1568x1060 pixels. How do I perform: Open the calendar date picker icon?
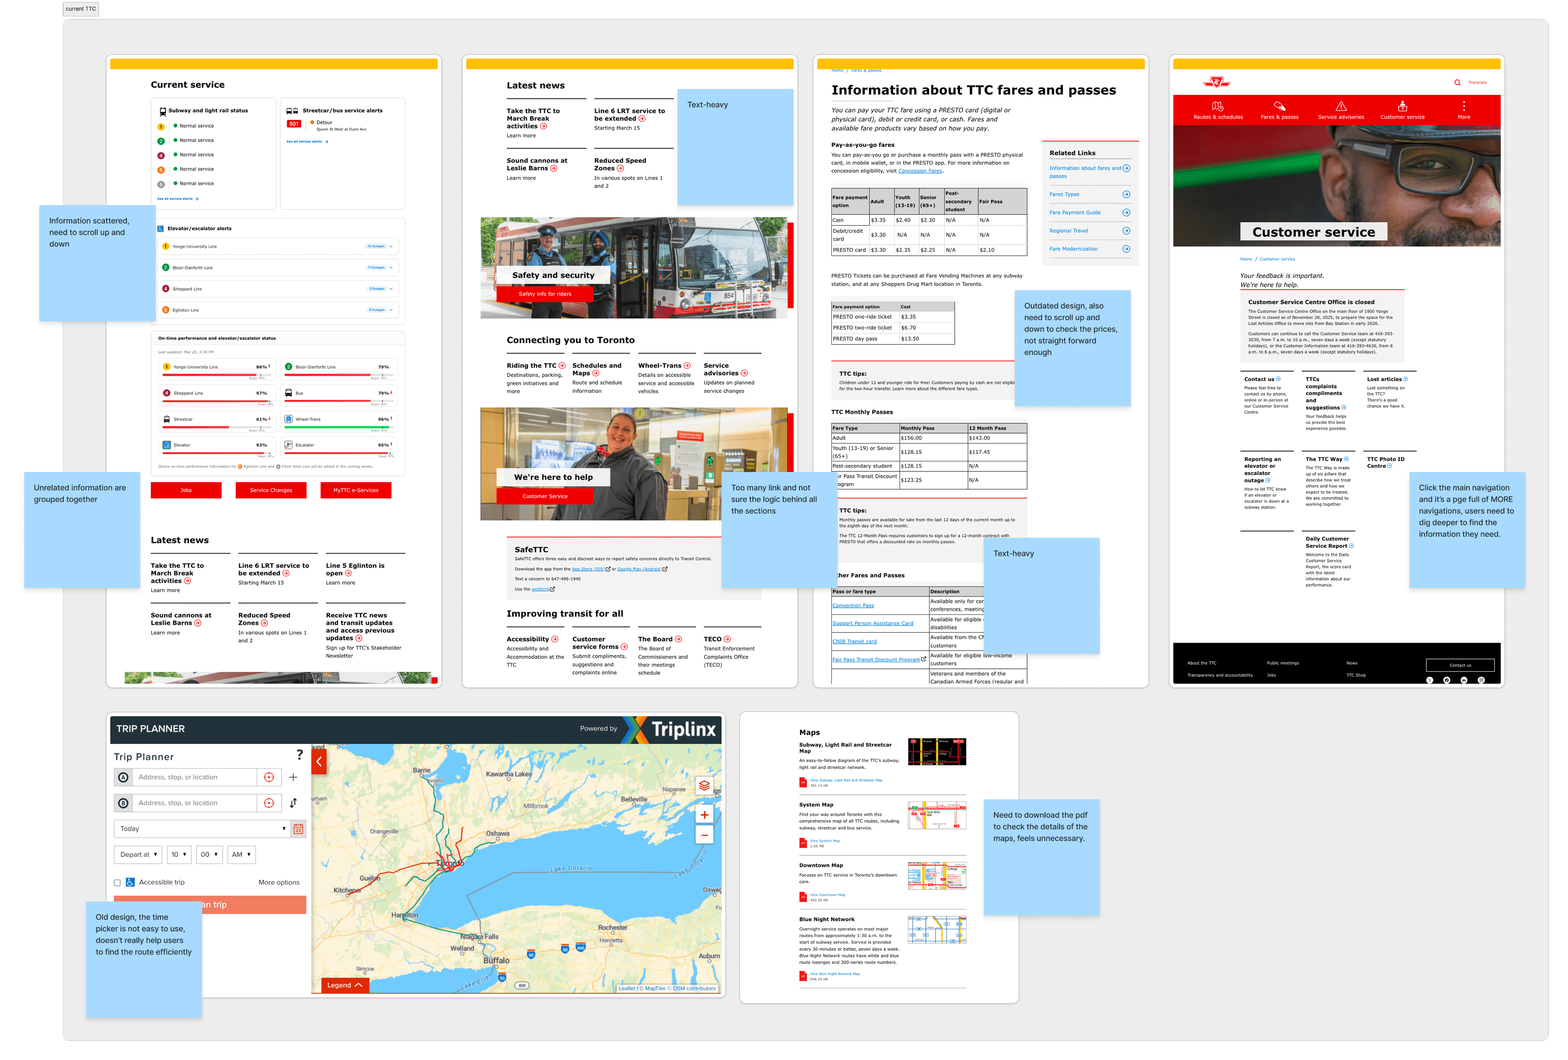point(298,828)
